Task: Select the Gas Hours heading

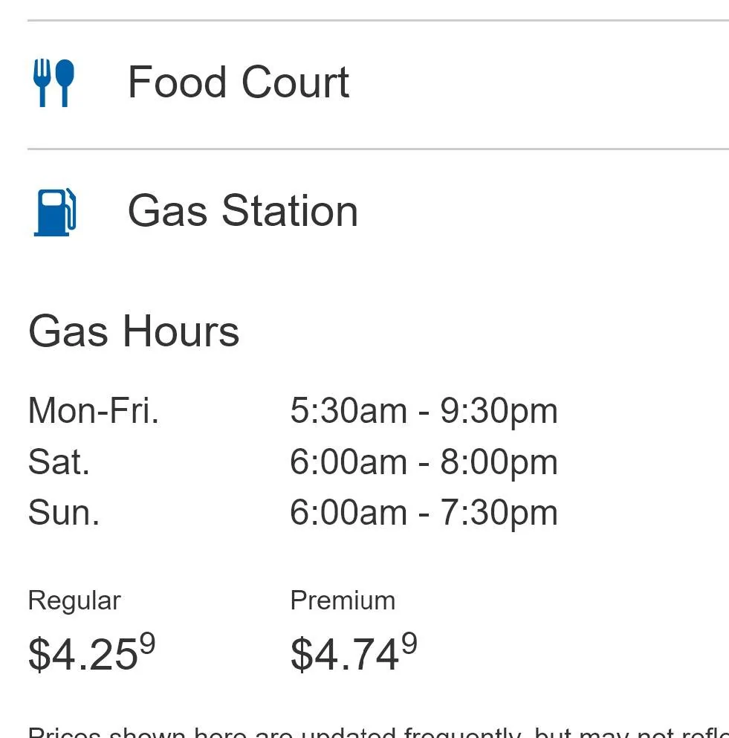Action: 134,331
